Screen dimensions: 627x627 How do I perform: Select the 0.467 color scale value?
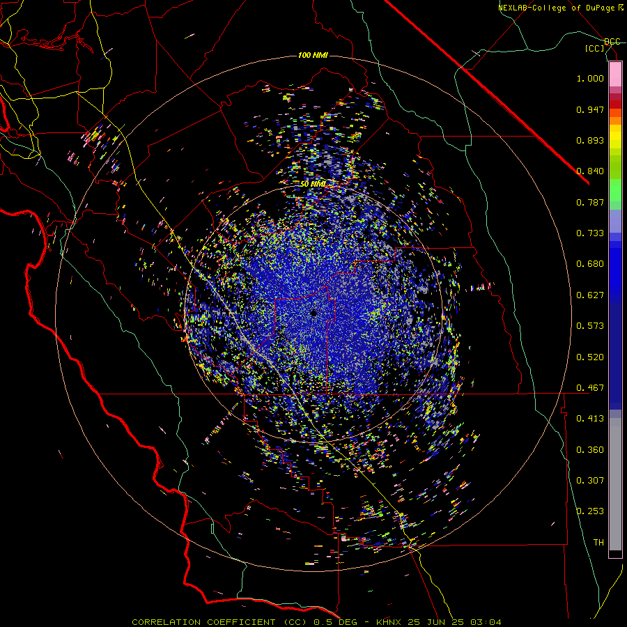[590, 388]
